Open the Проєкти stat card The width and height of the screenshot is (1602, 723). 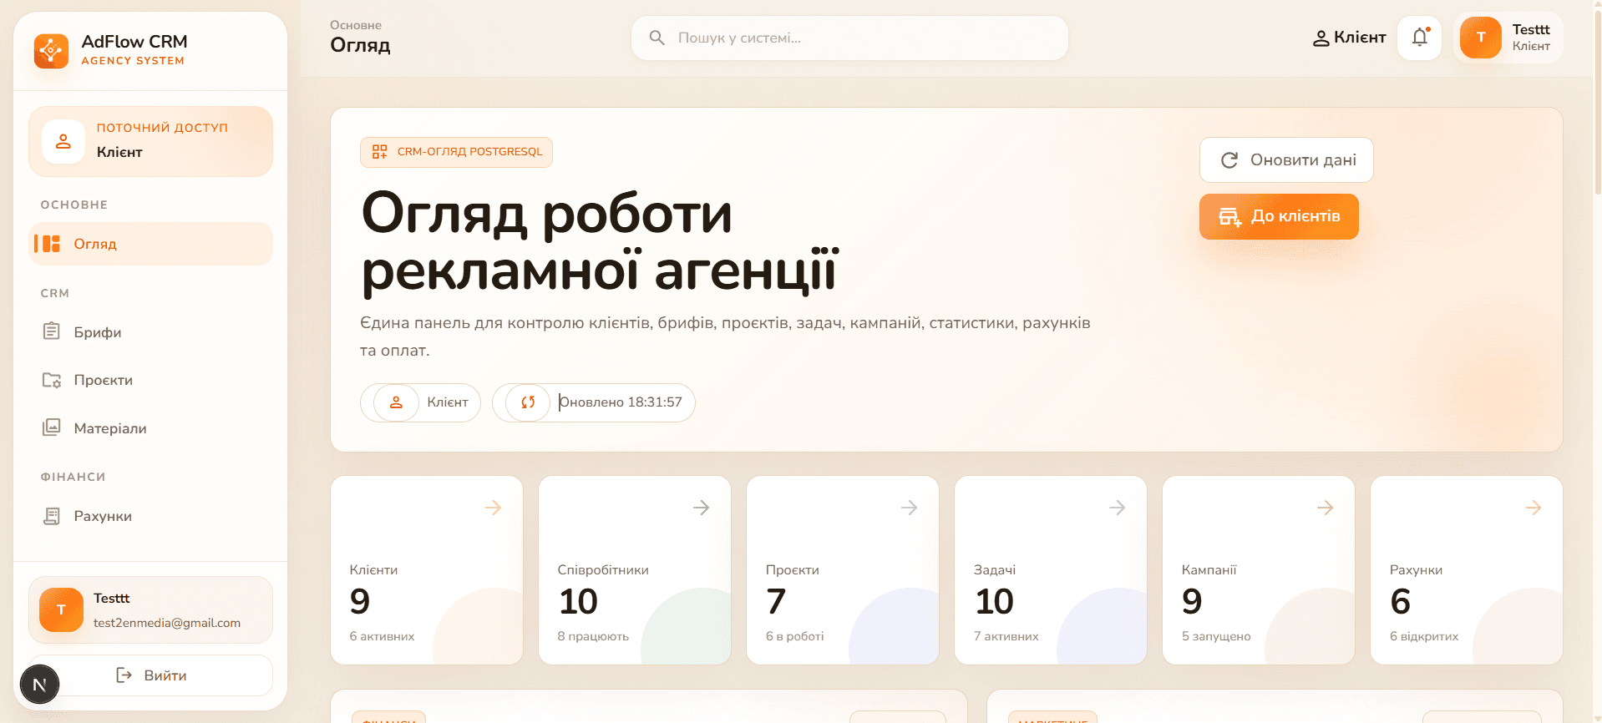[x=843, y=570]
